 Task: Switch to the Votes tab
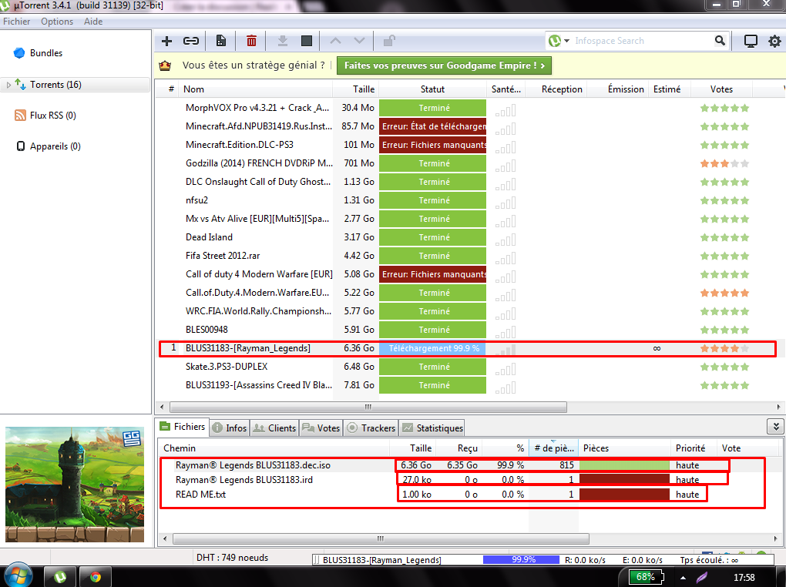tap(321, 428)
